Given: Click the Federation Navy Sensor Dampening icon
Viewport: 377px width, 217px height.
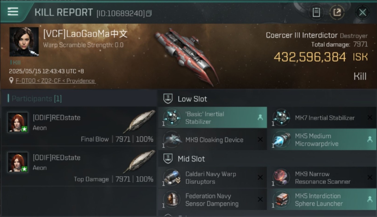Looking at the screenshot, I should [172, 199].
